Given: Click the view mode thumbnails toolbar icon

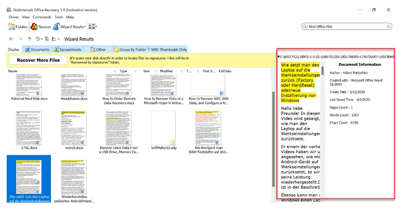Looking at the screenshot, I should [92, 27].
